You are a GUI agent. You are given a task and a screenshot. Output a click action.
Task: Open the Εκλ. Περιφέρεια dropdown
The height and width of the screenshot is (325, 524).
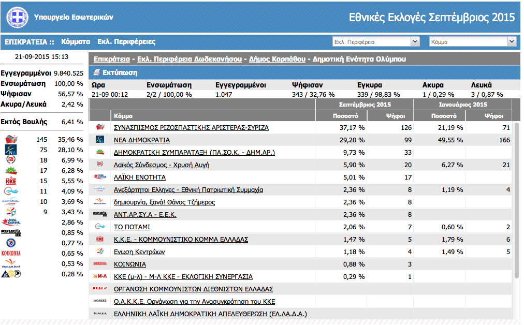(375, 42)
